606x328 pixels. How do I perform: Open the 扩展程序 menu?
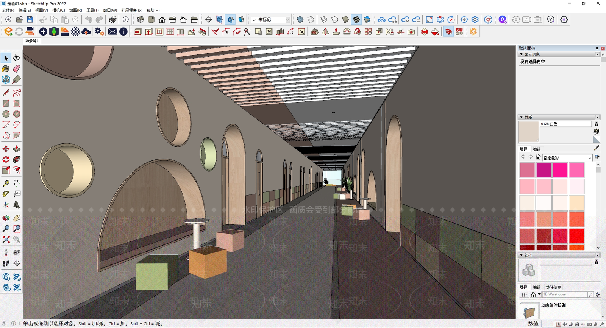point(132,10)
